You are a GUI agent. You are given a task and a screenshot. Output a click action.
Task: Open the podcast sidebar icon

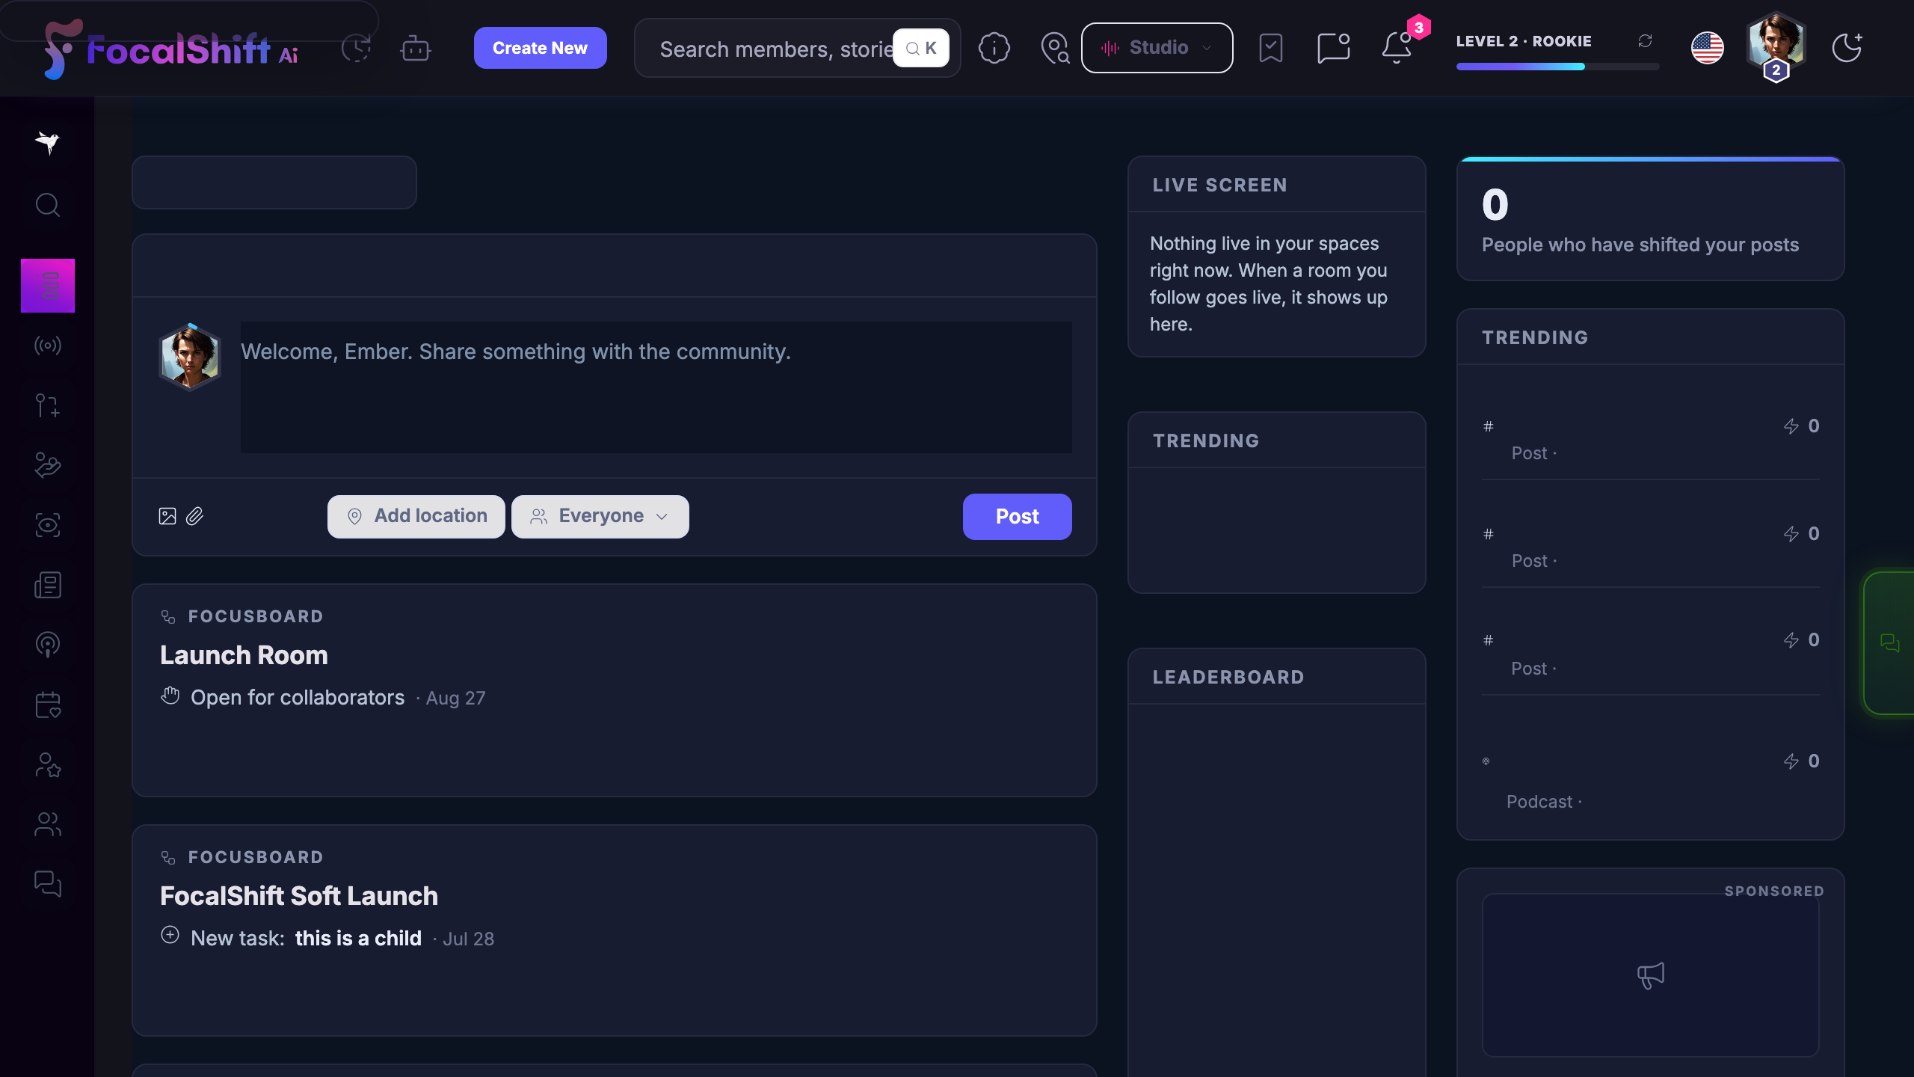point(48,645)
